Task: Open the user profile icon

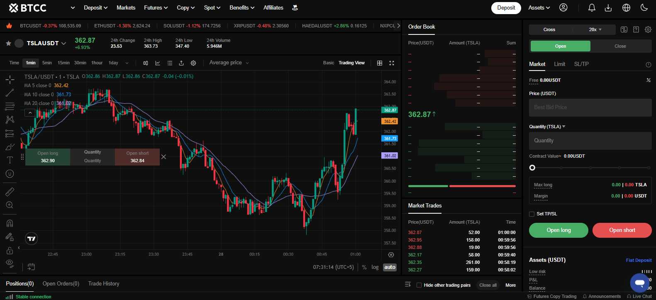Action: (563, 7)
